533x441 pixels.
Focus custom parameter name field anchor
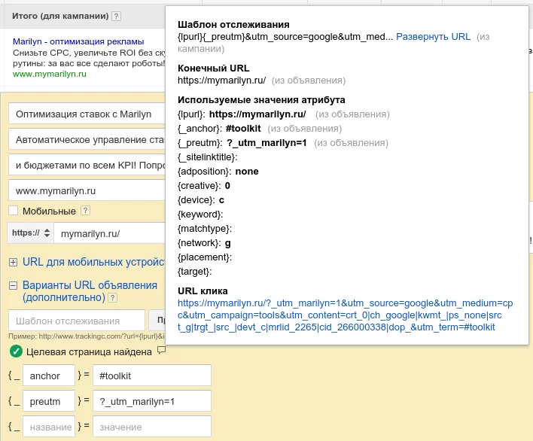click(x=49, y=376)
